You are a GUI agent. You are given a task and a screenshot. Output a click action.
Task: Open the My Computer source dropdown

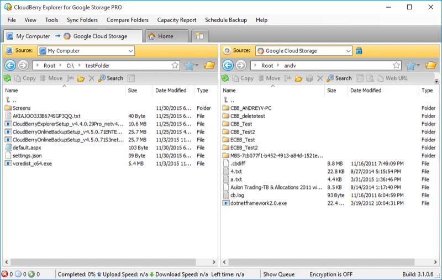pyautogui.click(x=130, y=51)
